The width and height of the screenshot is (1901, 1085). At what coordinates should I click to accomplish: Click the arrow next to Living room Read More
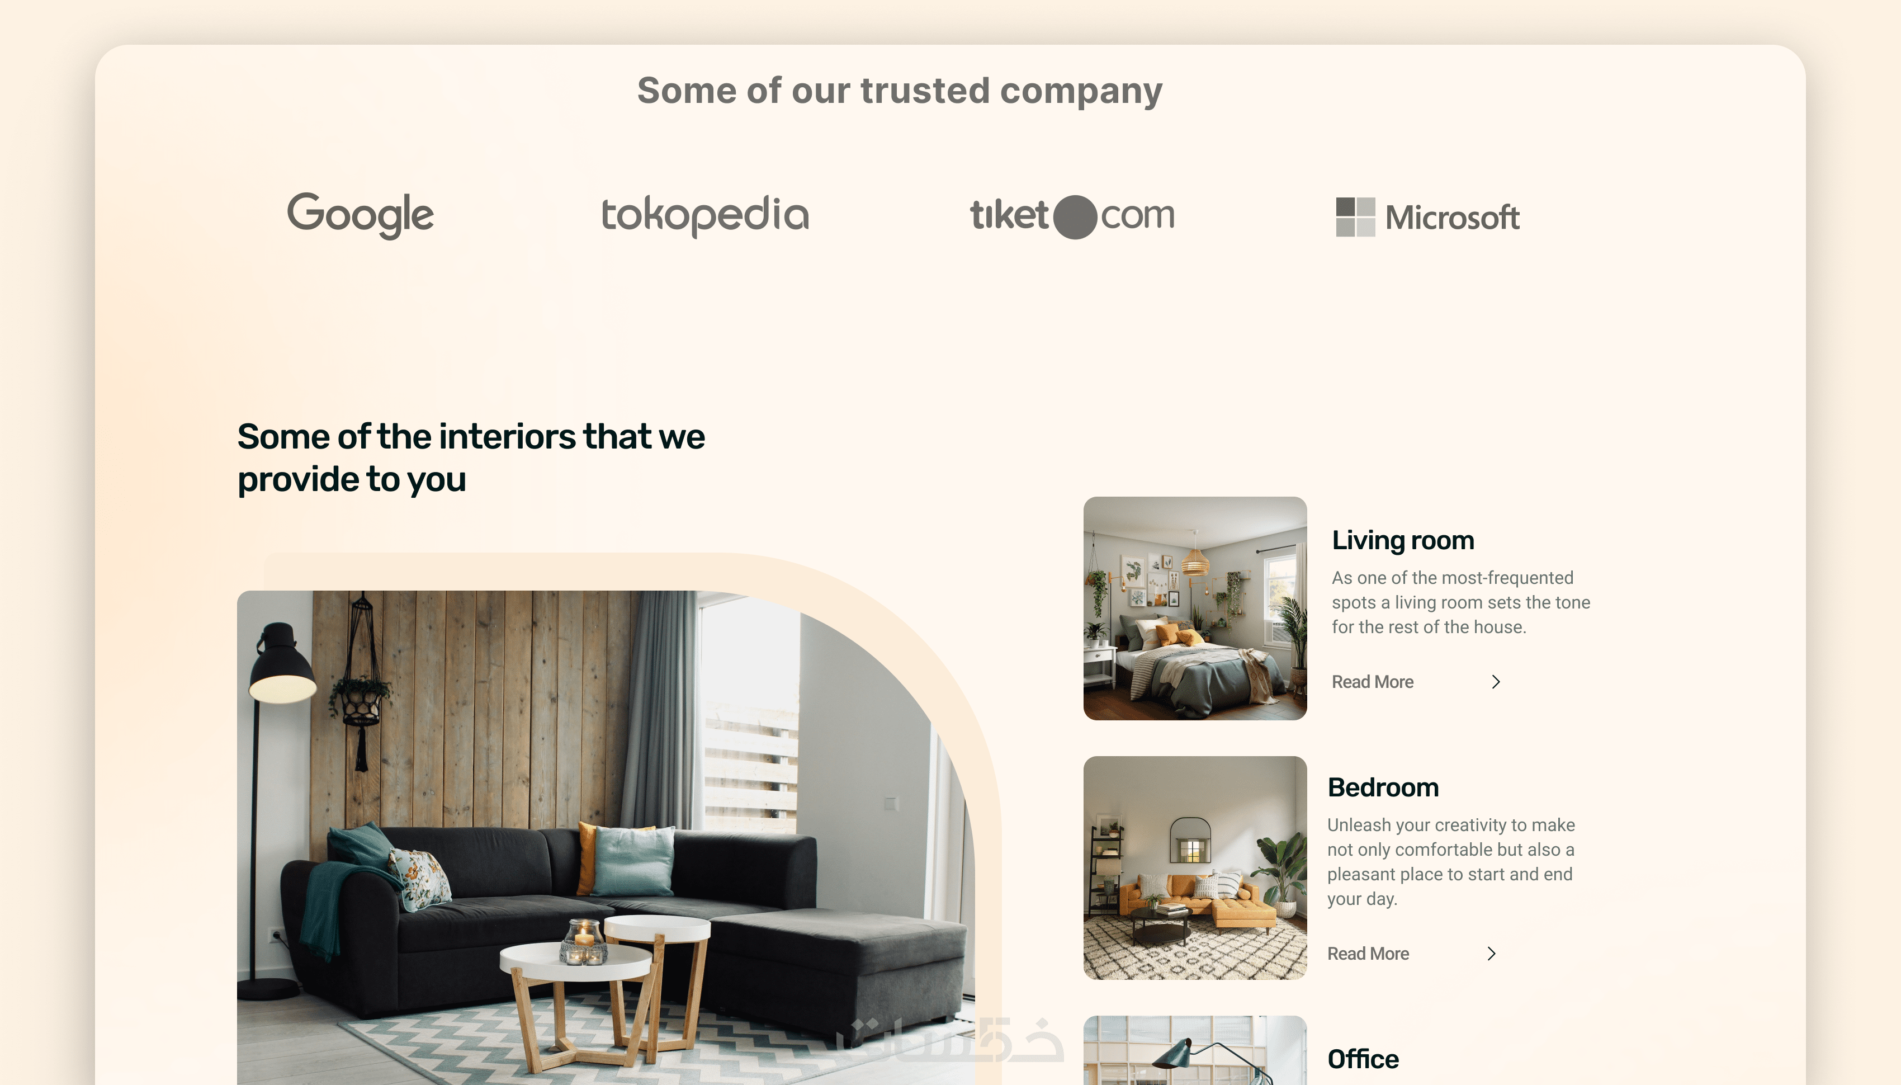pyautogui.click(x=1495, y=682)
